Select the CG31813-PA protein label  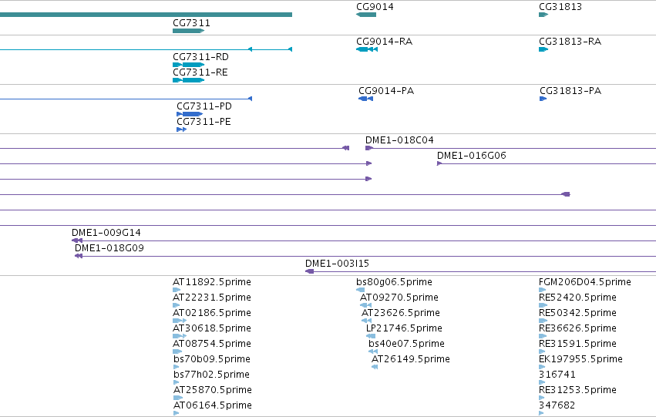coord(570,91)
